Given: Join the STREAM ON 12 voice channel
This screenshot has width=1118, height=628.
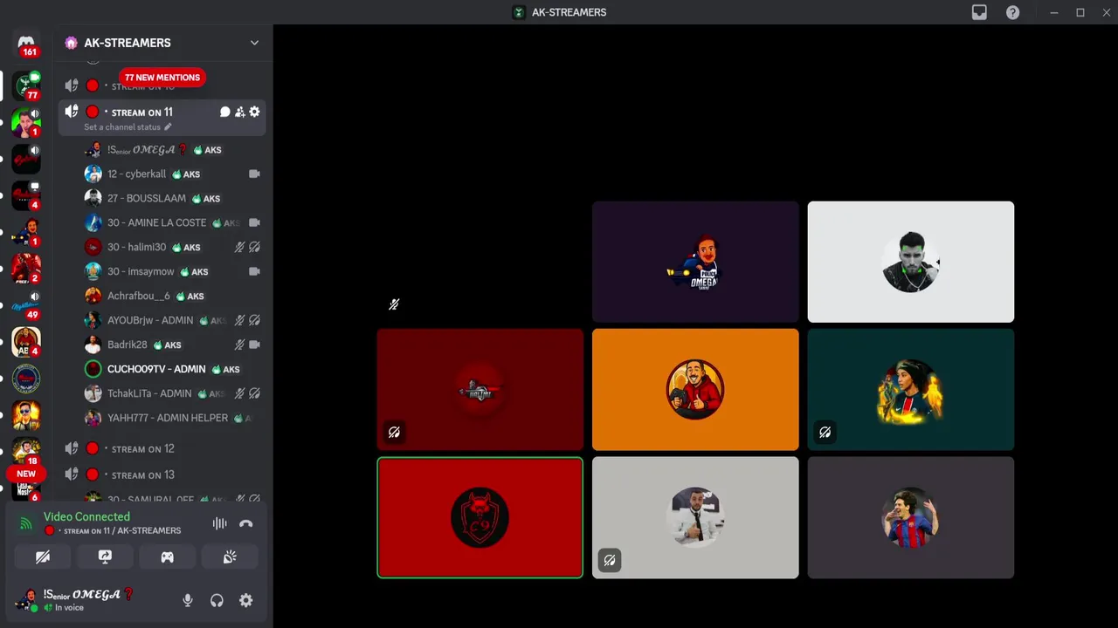Looking at the screenshot, I should coord(162,448).
